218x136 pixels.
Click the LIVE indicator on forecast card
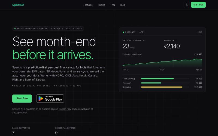click(x=200, y=32)
